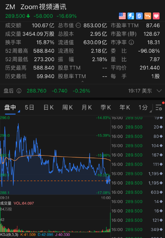The height and width of the screenshot is (238, 165).
Task: Tap the blue dollar sign icon
Action: click(x=139, y=16)
